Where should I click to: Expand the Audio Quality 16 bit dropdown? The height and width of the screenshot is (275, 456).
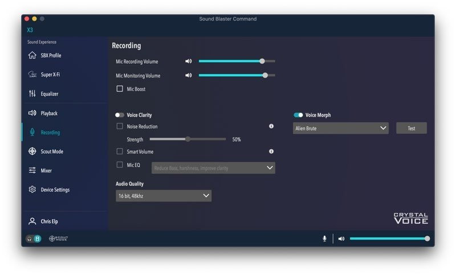tap(163, 196)
